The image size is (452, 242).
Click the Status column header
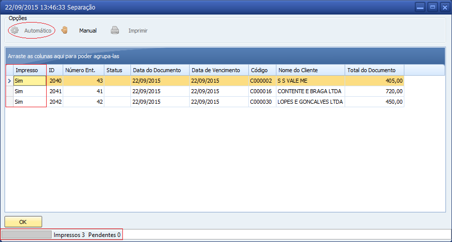[117, 70]
